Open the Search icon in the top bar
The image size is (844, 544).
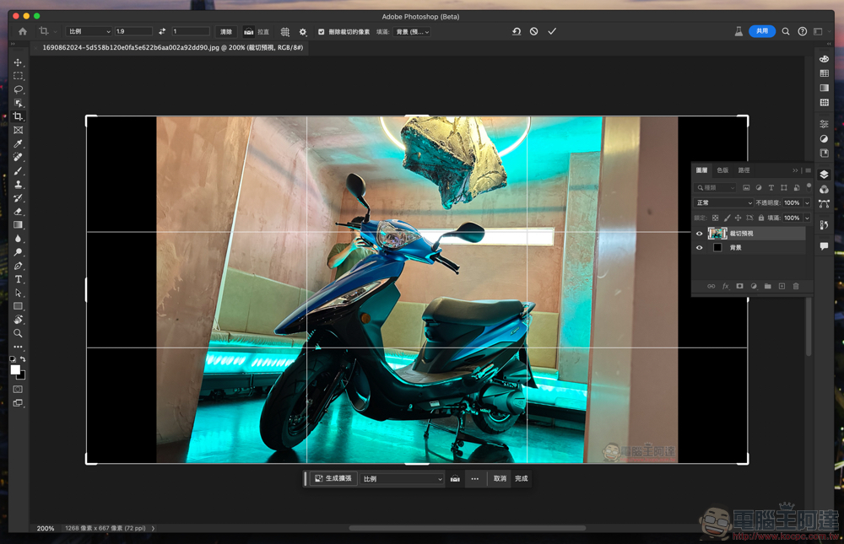[x=786, y=31]
